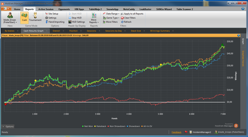Expand the Options panel
Image resolution: width=248 pixels, height=137 pixels.
point(8,127)
